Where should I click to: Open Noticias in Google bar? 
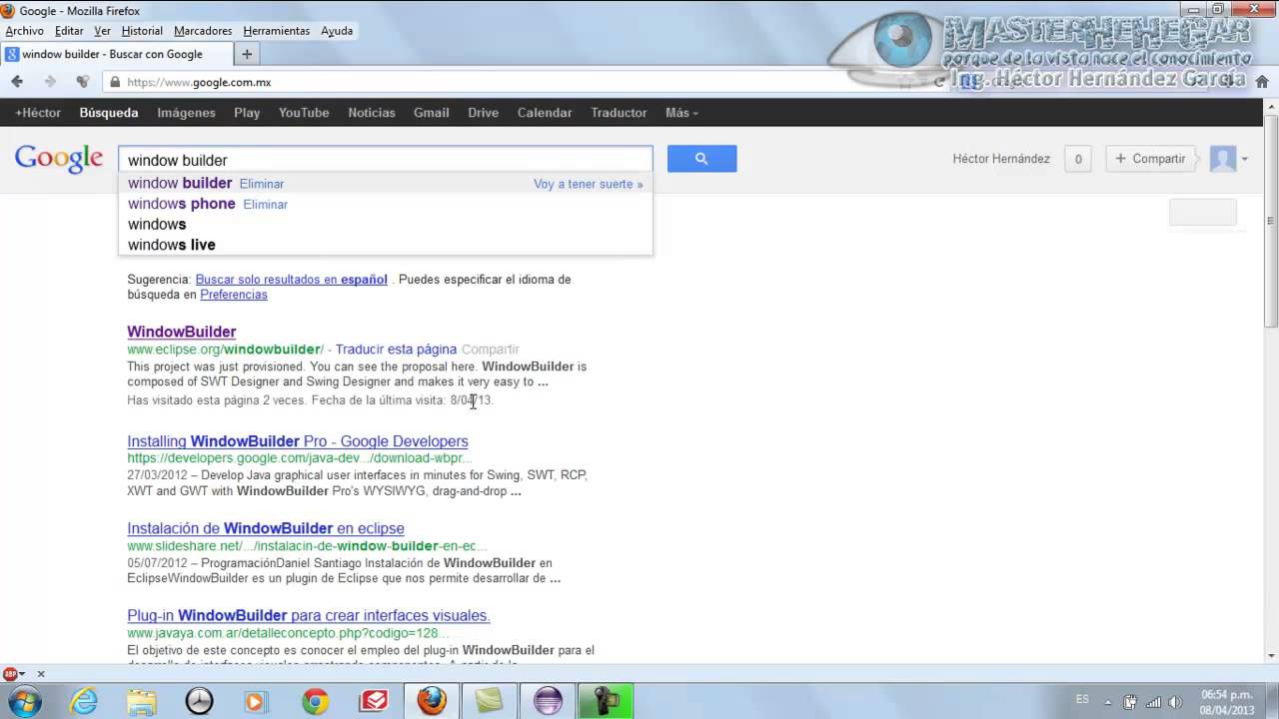pos(372,113)
